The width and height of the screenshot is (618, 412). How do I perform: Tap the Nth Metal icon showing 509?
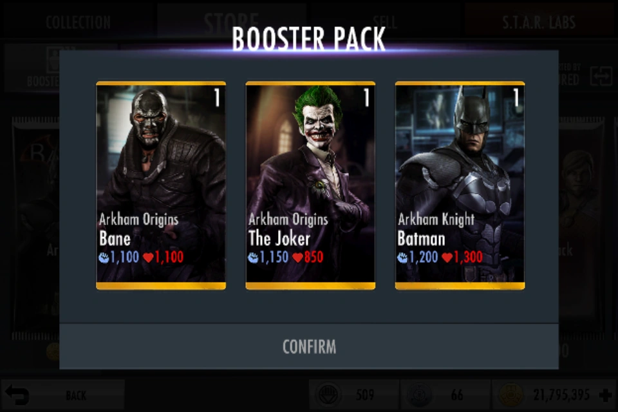(x=328, y=395)
